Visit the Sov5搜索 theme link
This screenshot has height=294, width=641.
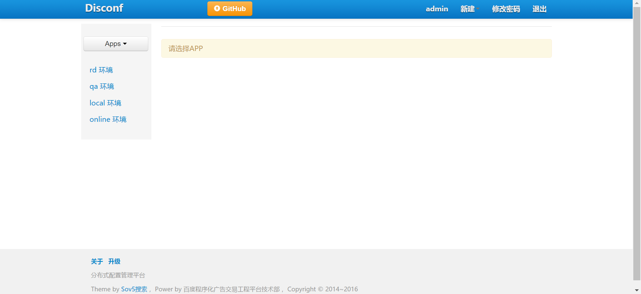coord(134,289)
